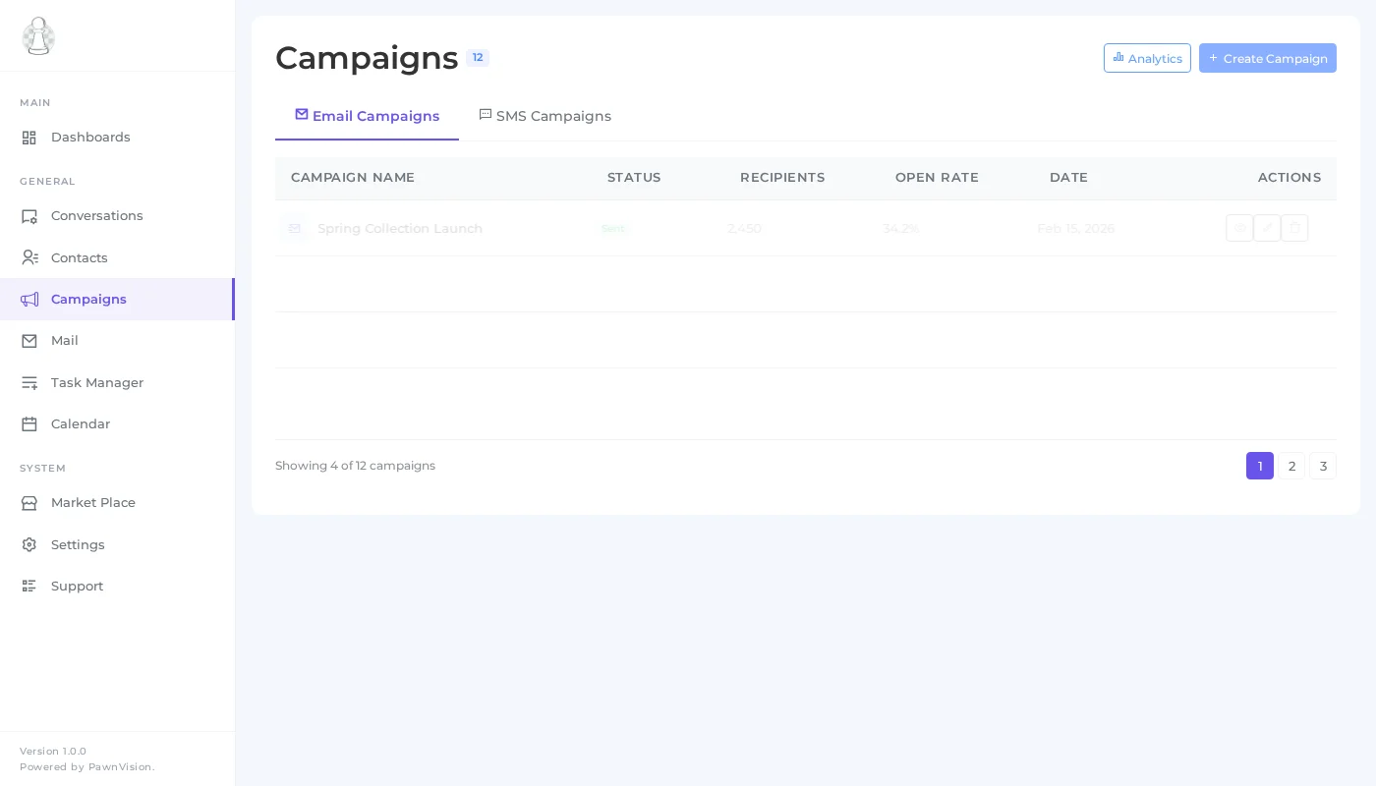Open Settings via the gear icon
Screen dimensions: 1376x786
[x=29, y=545]
